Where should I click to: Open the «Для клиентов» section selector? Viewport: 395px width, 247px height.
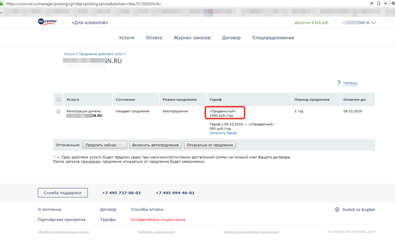point(90,23)
